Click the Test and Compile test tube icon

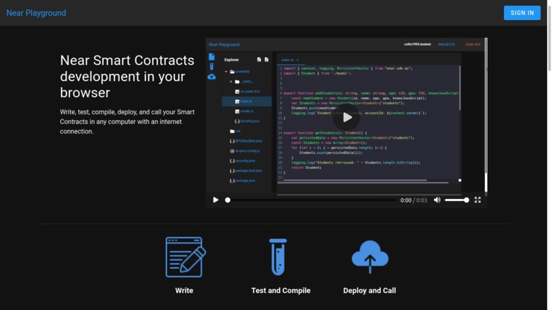click(278, 257)
